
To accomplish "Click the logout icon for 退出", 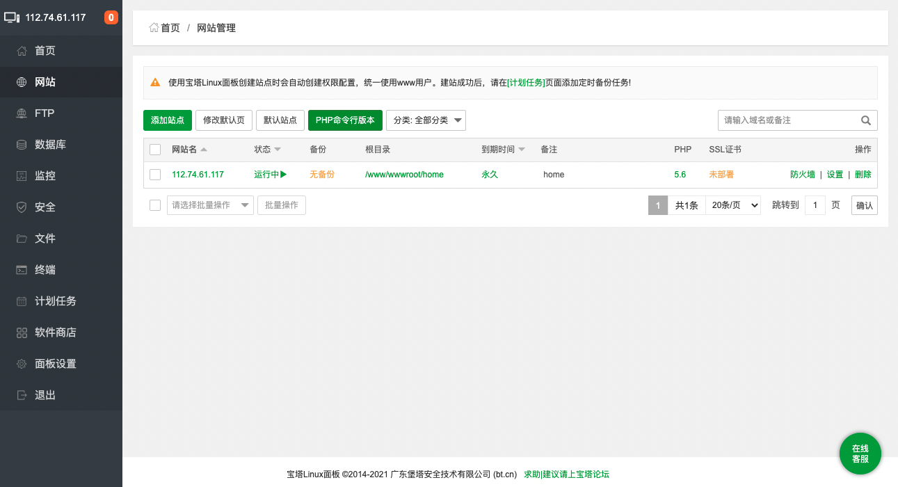I will [x=22, y=395].
